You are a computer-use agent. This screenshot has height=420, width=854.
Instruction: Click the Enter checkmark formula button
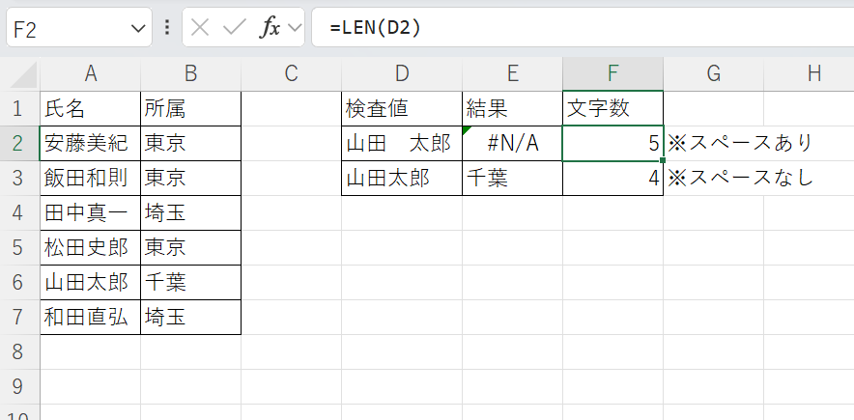234,28
